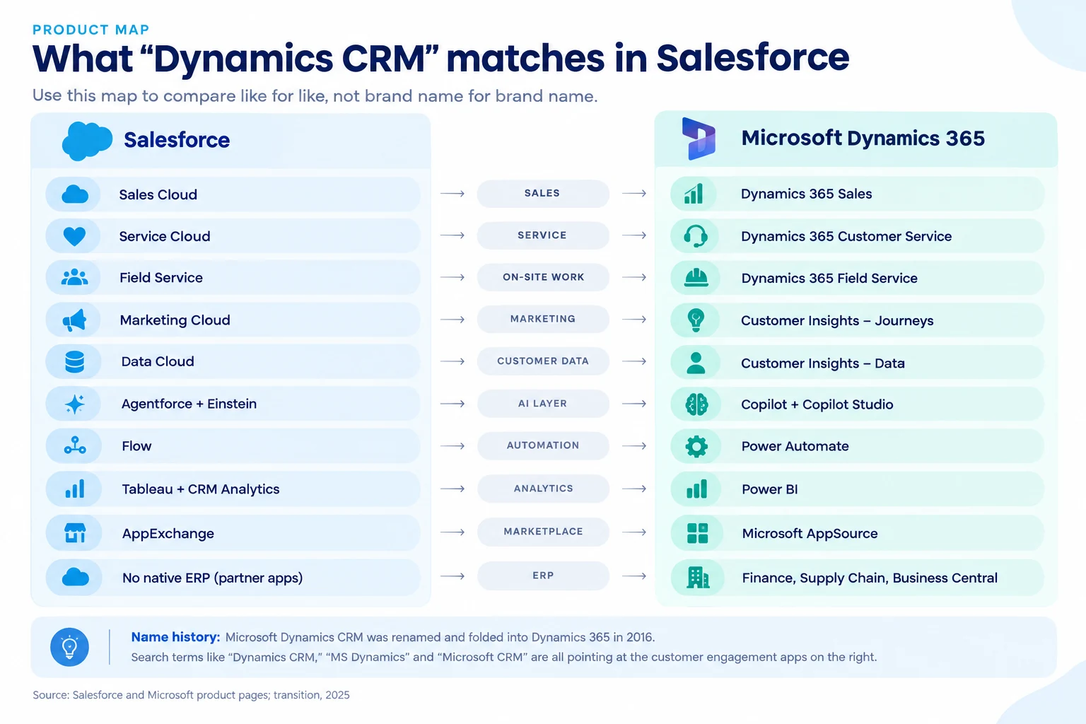
Task: Click the Service Cloud heart icon
Action: pyautogui.click(x=74, y=236)
